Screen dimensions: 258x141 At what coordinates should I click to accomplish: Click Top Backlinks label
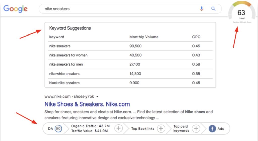143,129
